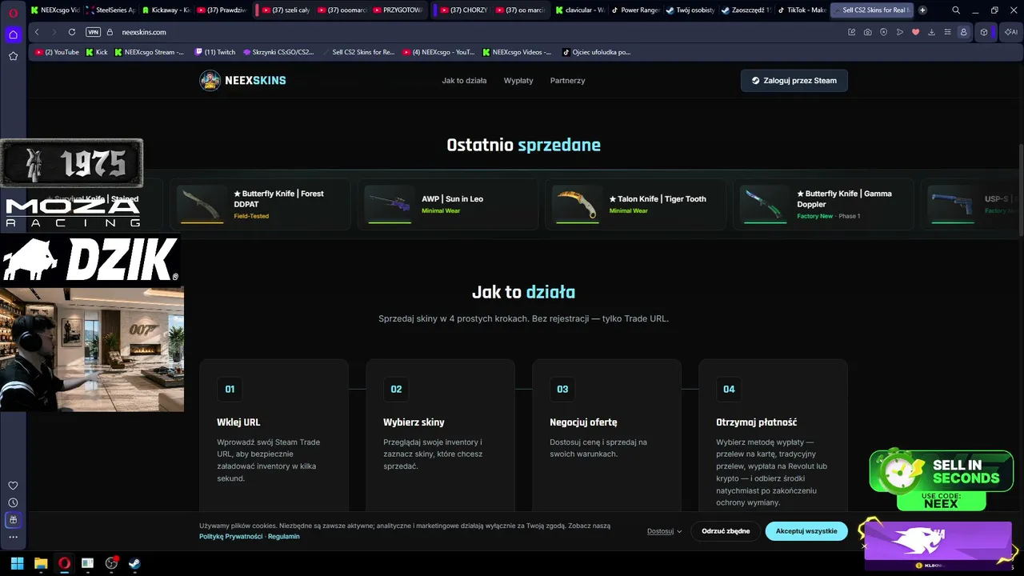Open File Explorer from the taskbar

coord(41,563)
